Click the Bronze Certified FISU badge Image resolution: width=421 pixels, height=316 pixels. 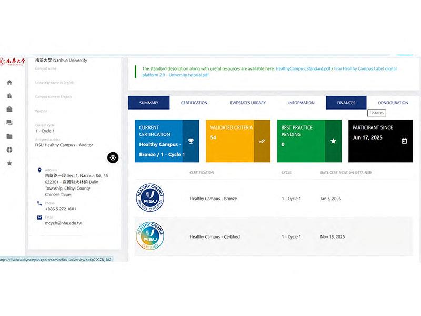[150, 199]
